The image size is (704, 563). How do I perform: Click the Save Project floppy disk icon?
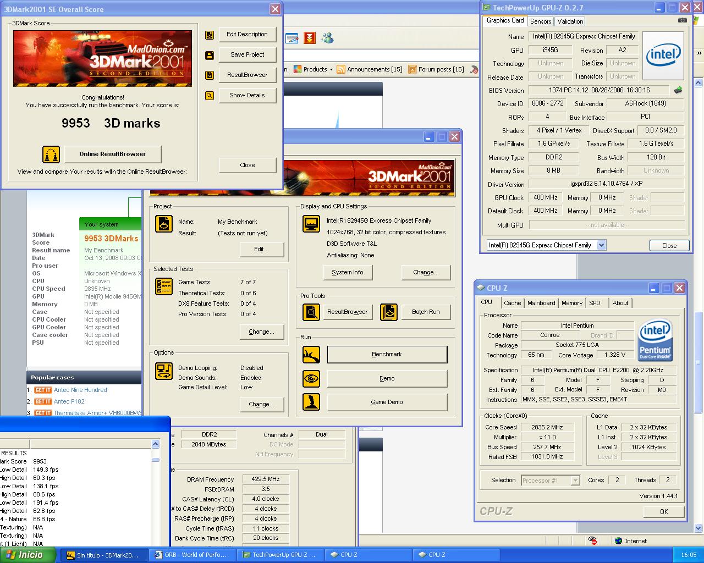[x=210, y=55]
